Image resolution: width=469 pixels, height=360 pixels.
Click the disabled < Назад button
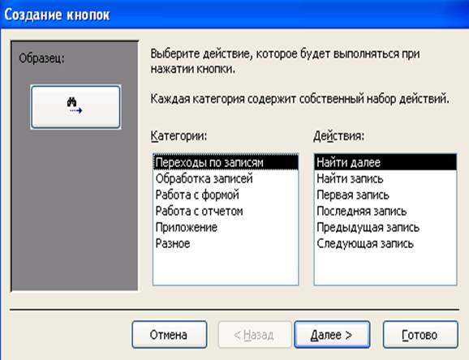click(255, 335)
